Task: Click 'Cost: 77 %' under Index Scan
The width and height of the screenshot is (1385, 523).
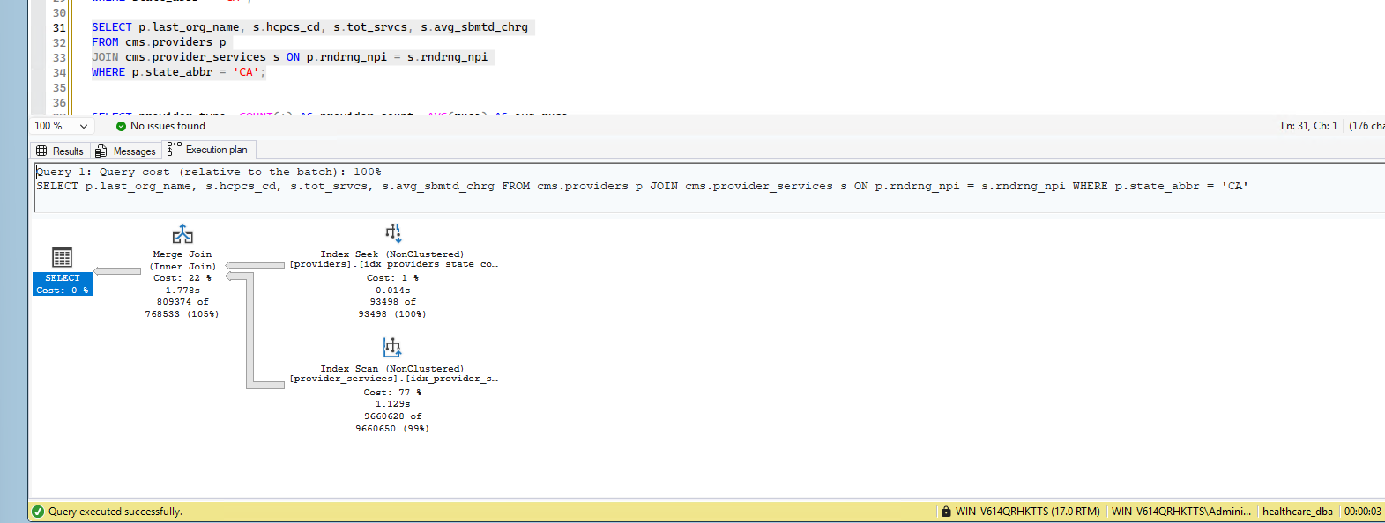Action: (392, 393)
